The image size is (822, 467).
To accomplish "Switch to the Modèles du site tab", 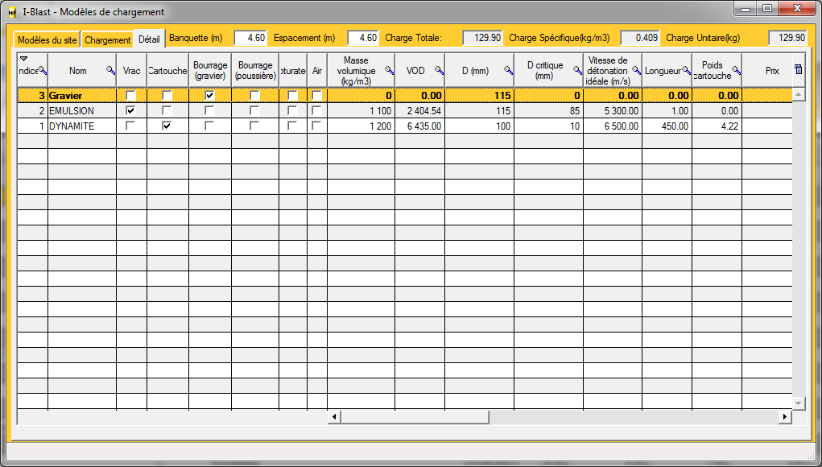I will (48, 39).
